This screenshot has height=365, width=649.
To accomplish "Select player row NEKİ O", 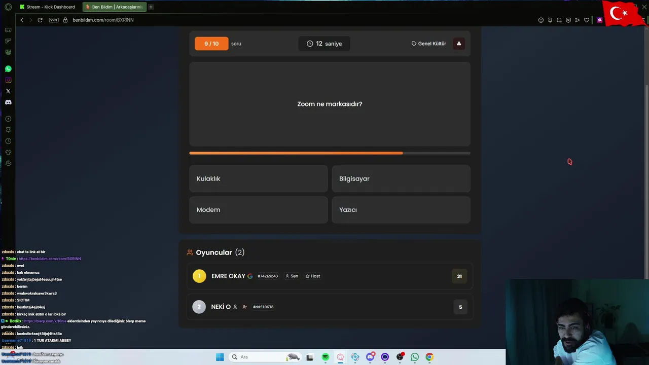I will 330,307.
